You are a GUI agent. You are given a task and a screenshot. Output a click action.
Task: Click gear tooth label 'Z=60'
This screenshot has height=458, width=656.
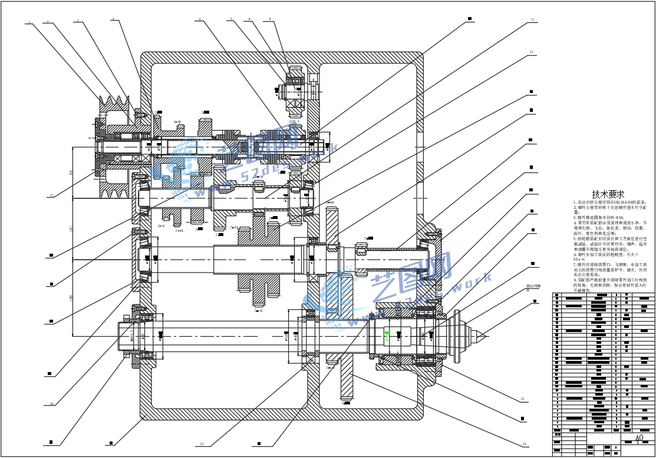(x=330, y=203)
